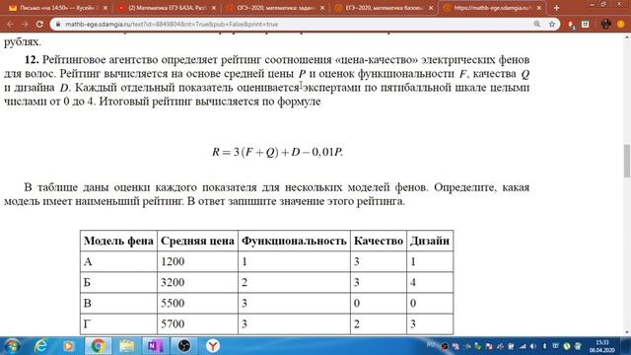Open a new browser tab
The width and height of the screenshot is (631, 355).
(556, 8)
